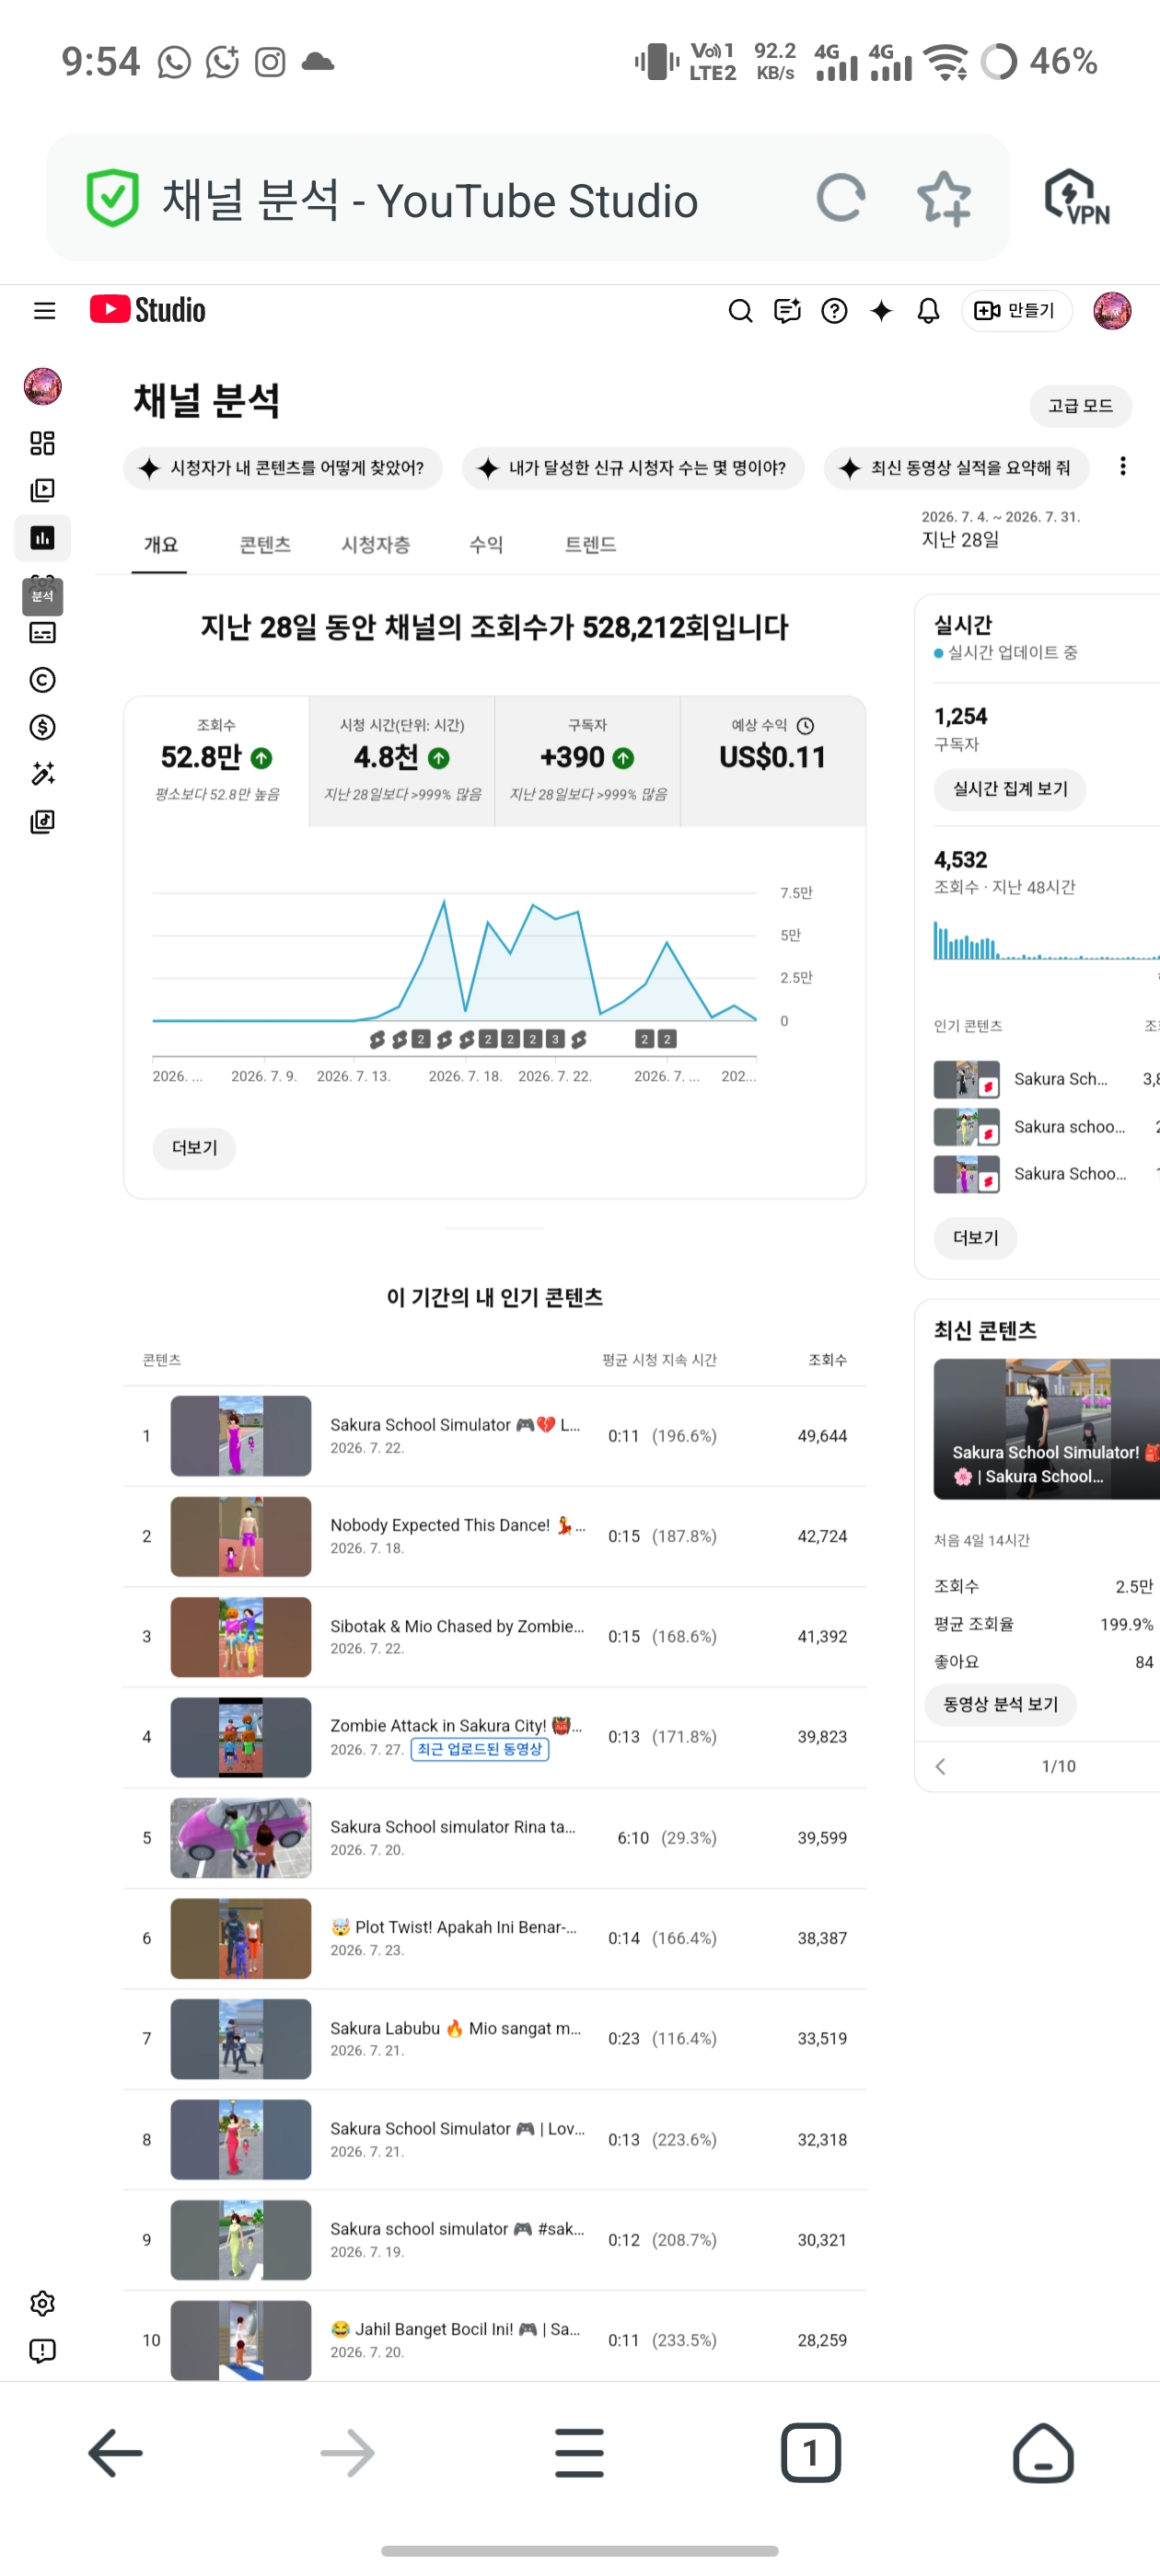Go back with browser back arrow
The width and height of the screenshot is (1160, 2576).
[x=116, y=2452]
